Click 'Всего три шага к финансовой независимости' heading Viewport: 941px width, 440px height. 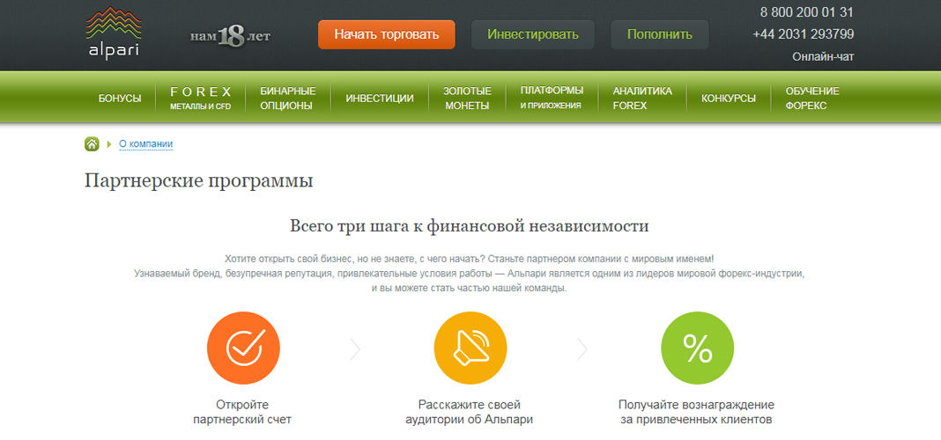tap(470, 226)
